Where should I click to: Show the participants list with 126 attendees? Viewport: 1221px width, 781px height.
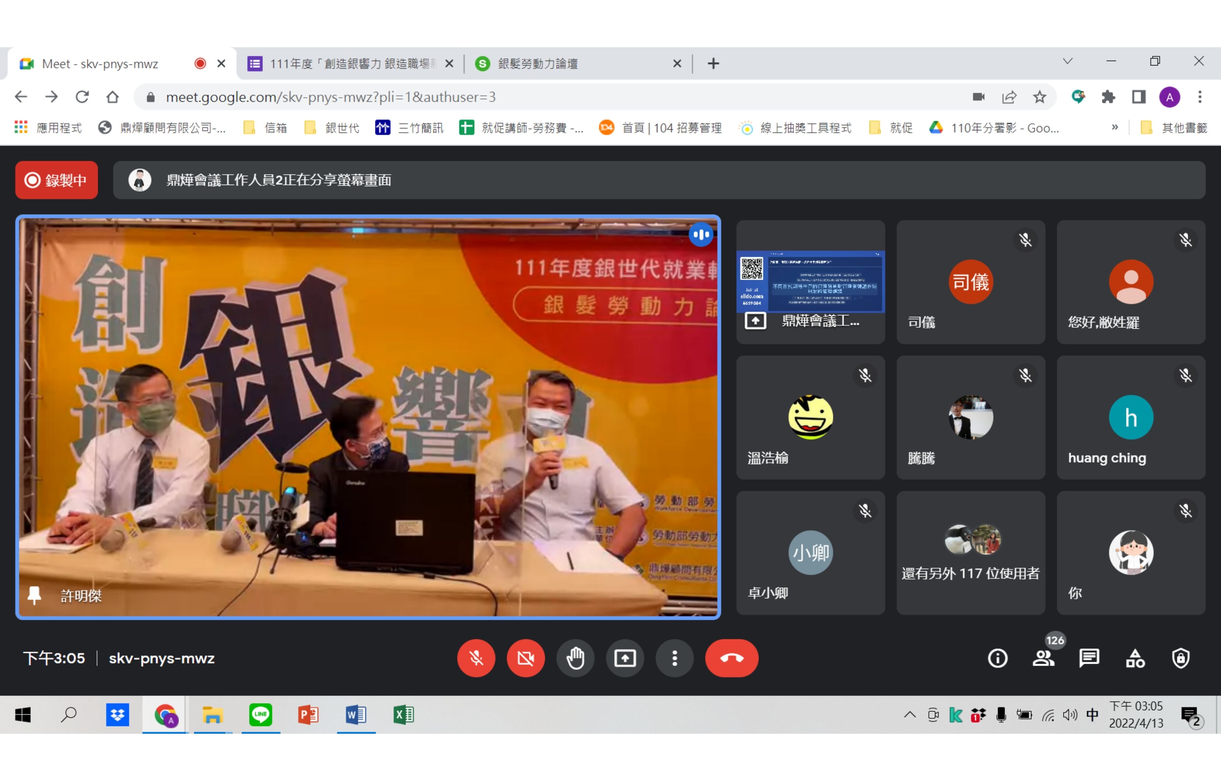(x=1043, y=658)
